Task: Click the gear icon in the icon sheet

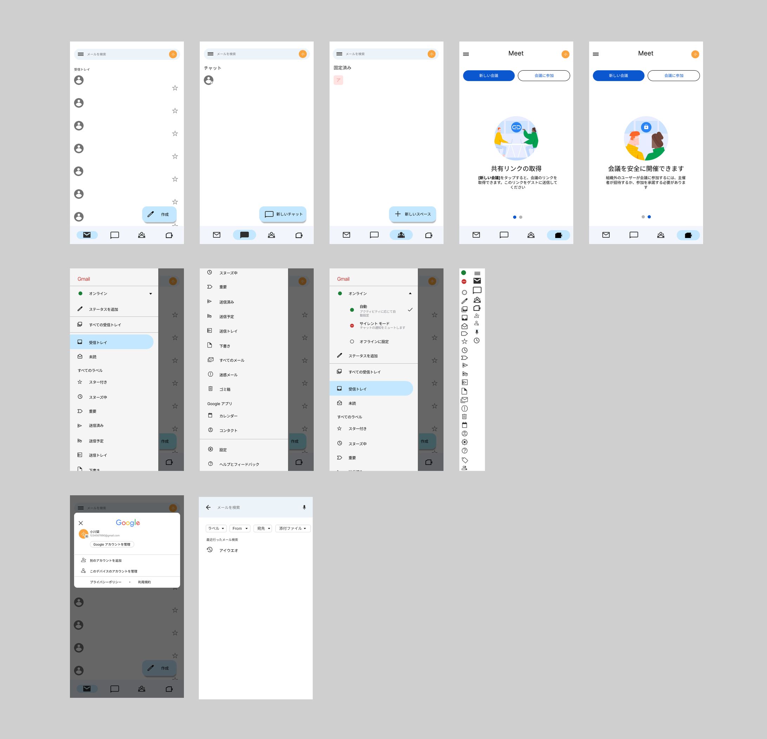Action: click(465, 442)
